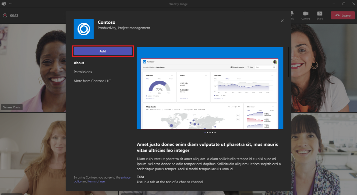Click the Contoso app logo in the dialog

point(84,29)
